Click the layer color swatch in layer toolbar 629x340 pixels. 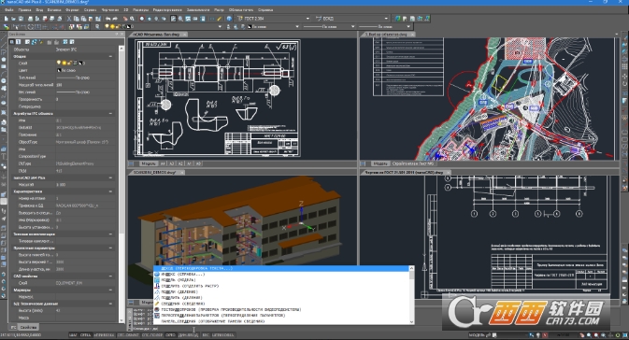coord(129,27)
